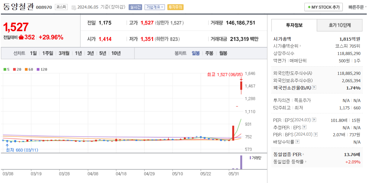
Task: Click MY STOCK 추가 button
Action: tap(323, 7)
